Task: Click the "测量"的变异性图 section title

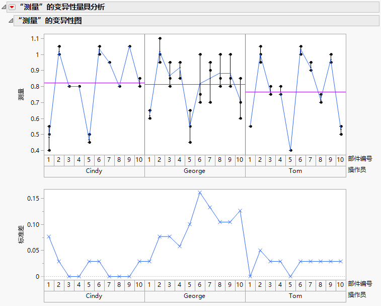Action: (x=50, y=21)
